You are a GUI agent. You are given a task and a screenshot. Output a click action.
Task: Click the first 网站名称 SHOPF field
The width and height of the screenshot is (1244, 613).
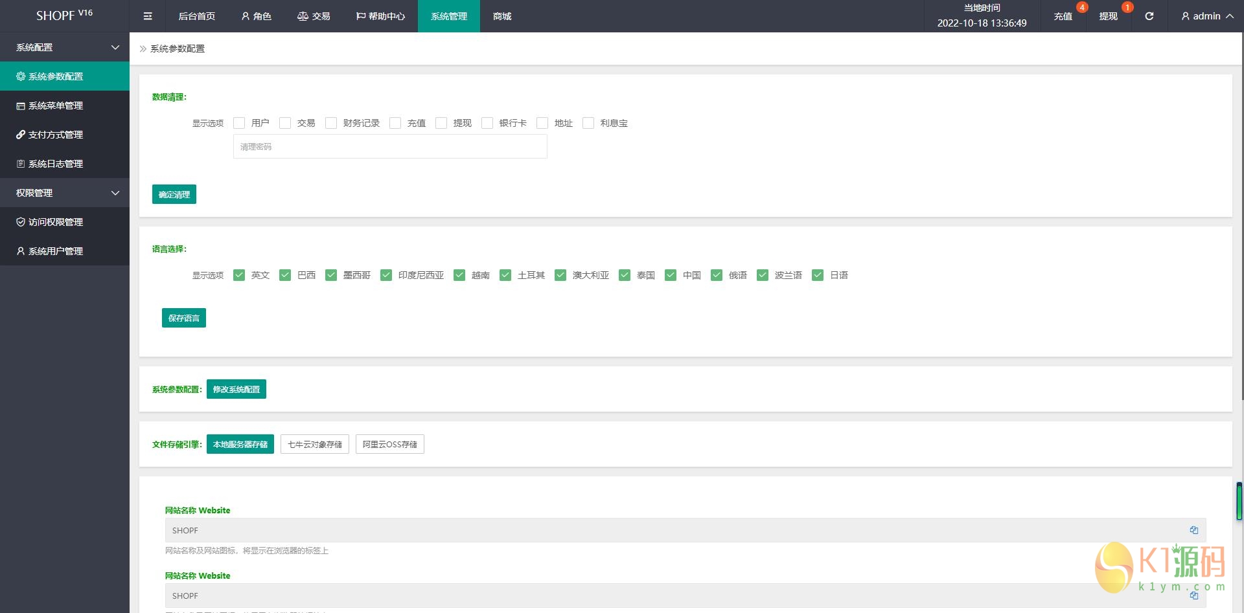685,530
